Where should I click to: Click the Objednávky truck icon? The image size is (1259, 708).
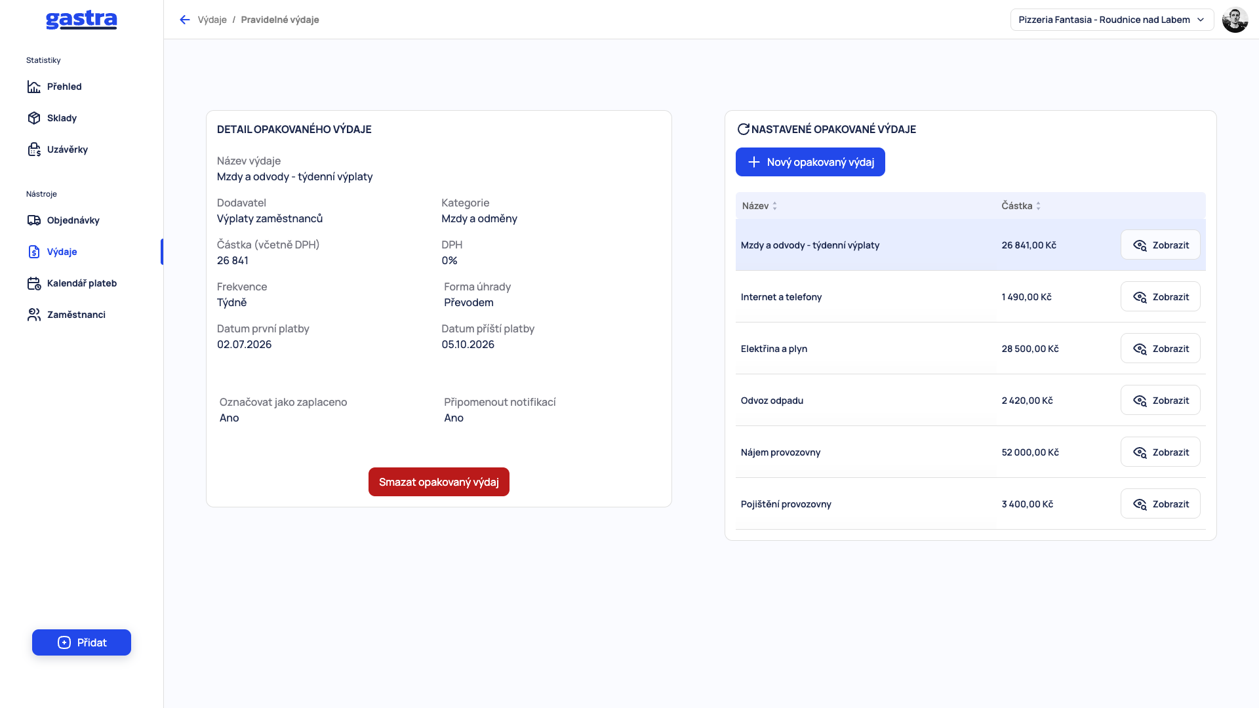coord(34,220)
